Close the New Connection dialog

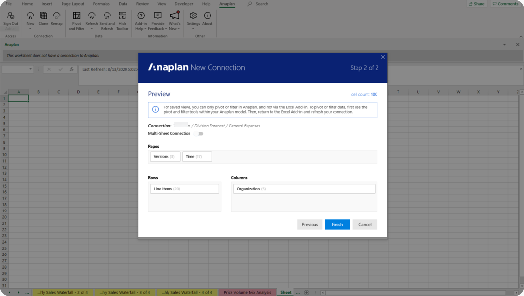(383, 57)
